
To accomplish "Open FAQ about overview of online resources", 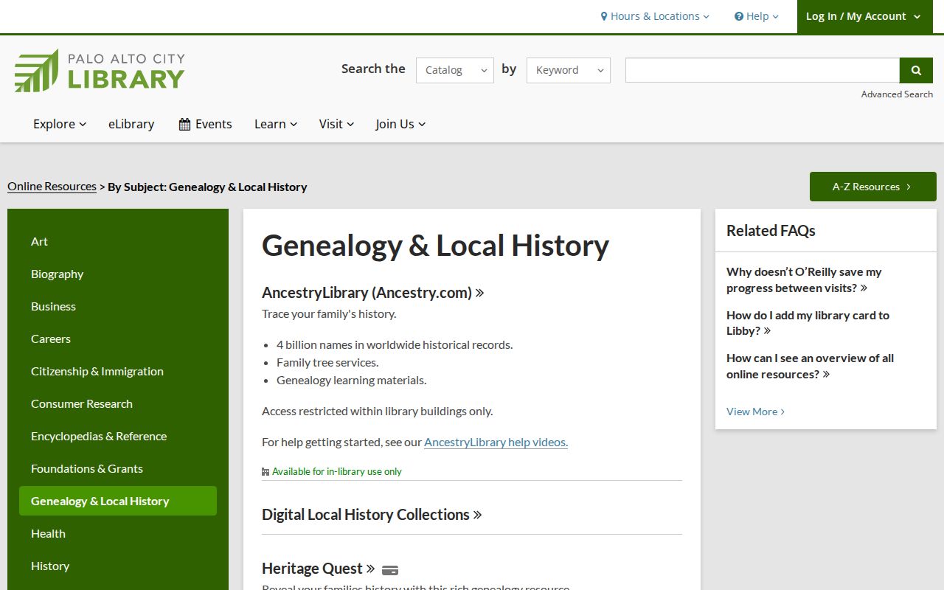I will point(810,366).
